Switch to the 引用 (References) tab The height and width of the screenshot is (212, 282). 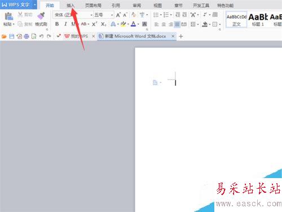pyautogui.click(x=116, y=6)
